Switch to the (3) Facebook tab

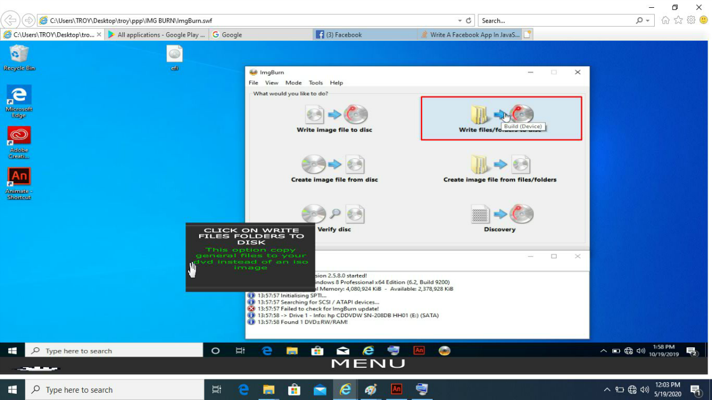click(365, 34)
